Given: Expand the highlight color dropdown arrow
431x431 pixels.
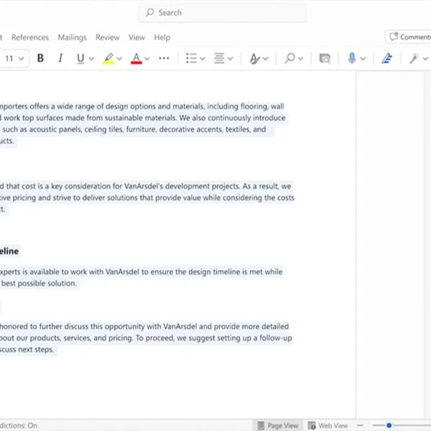Looking at the screenshot, I should [x=119, y=58].
